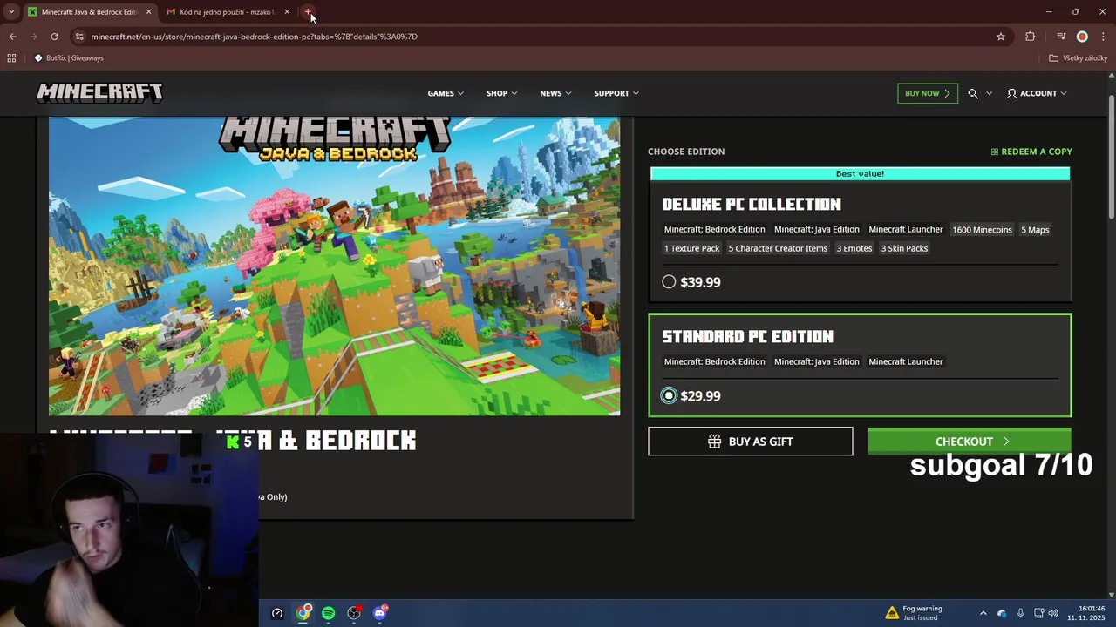Click the Standard PC Edition heading
The height and width of the screenshot is (627, 1116).
tap(747, 337)
